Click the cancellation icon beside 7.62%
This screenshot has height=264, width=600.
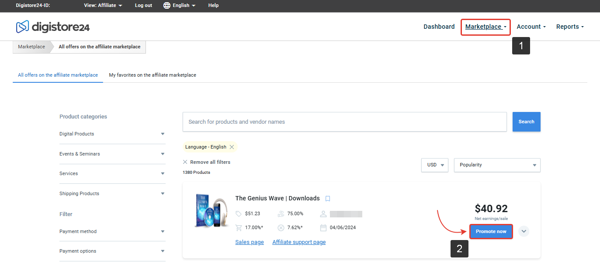tap(281, 227)
